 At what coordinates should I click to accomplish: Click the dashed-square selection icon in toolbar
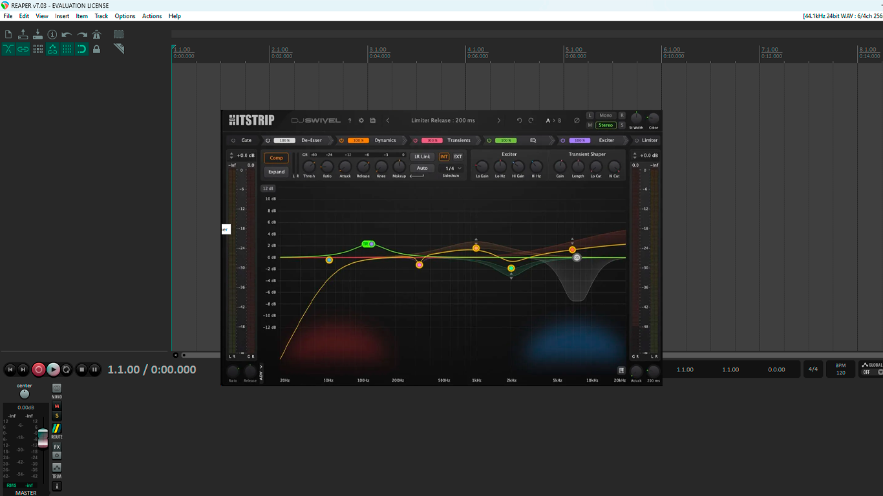[x=119, y=34]
